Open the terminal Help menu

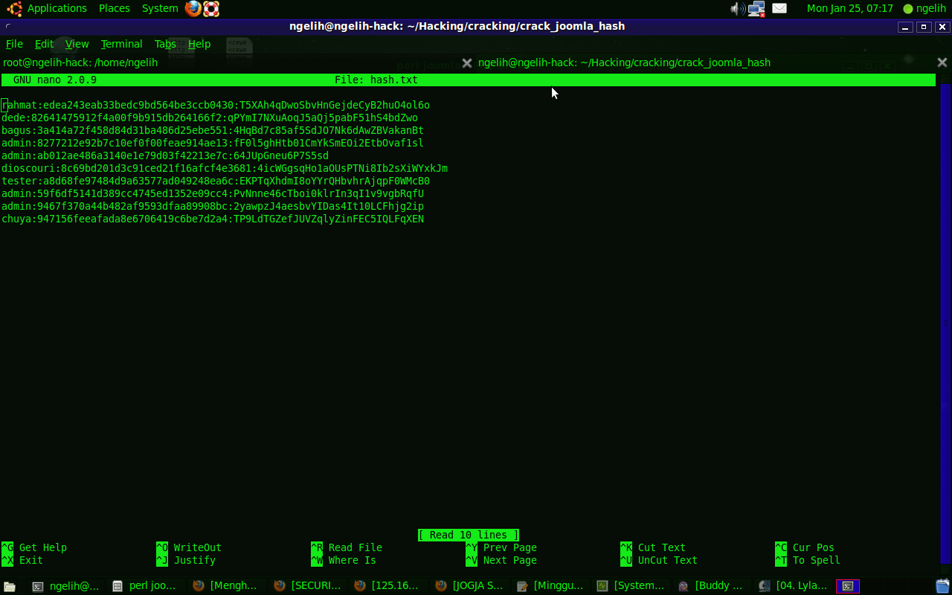pos(199,44)
